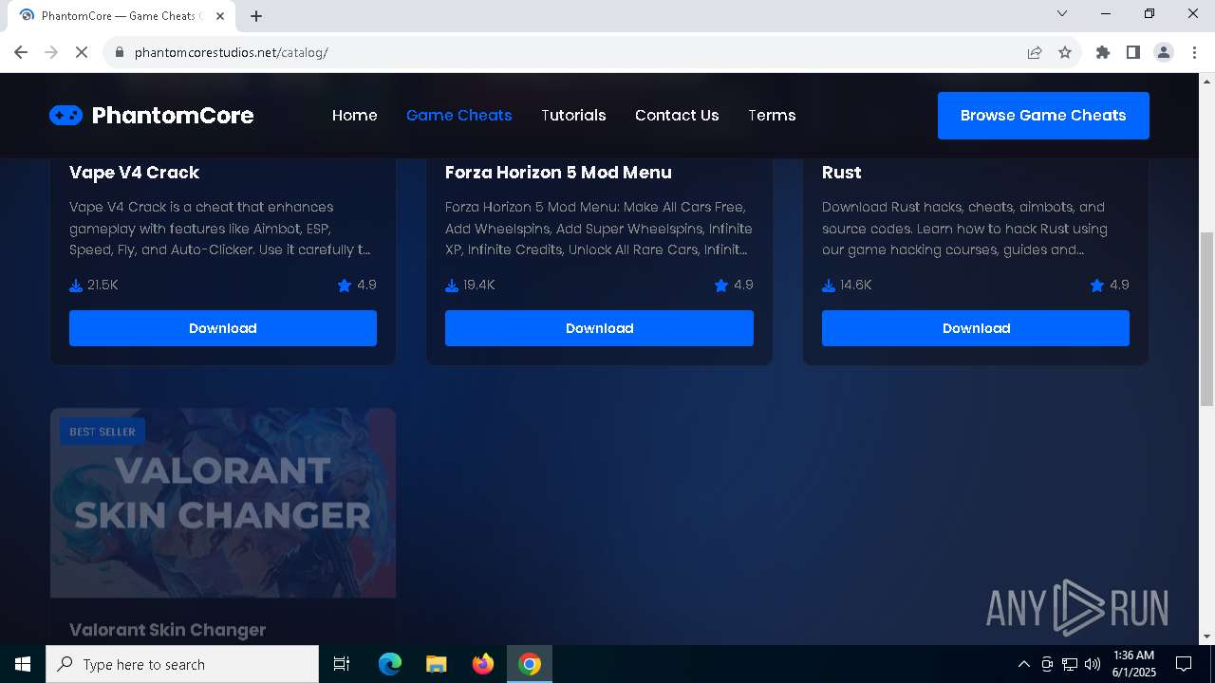1215x683 pixels.
Task: Open Terms nav item
Action: [772, 116]
